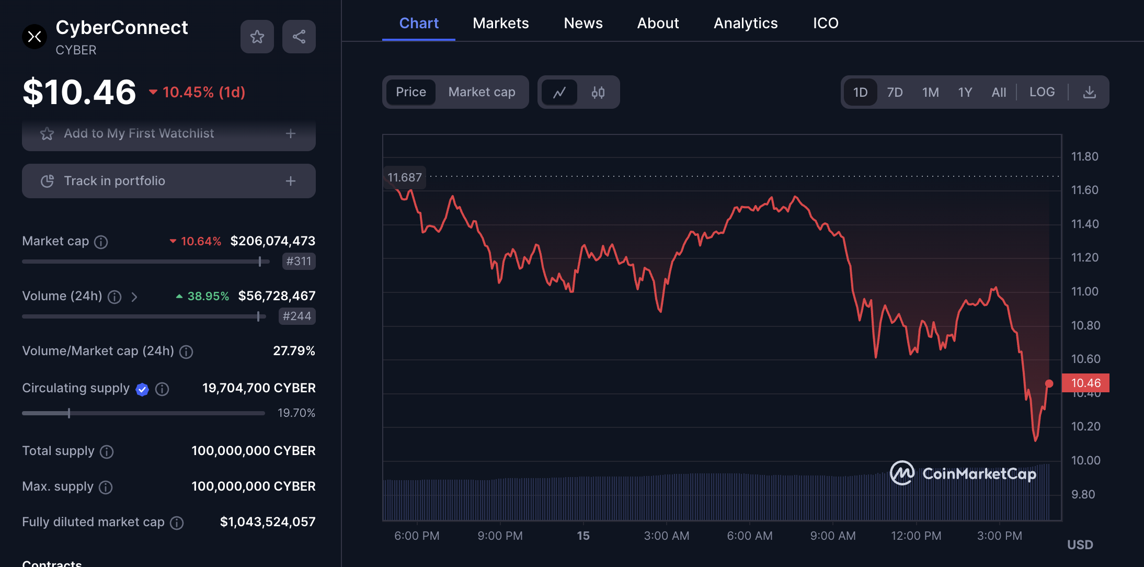
Task: Select the 1M time range
Action: (930, 93)
